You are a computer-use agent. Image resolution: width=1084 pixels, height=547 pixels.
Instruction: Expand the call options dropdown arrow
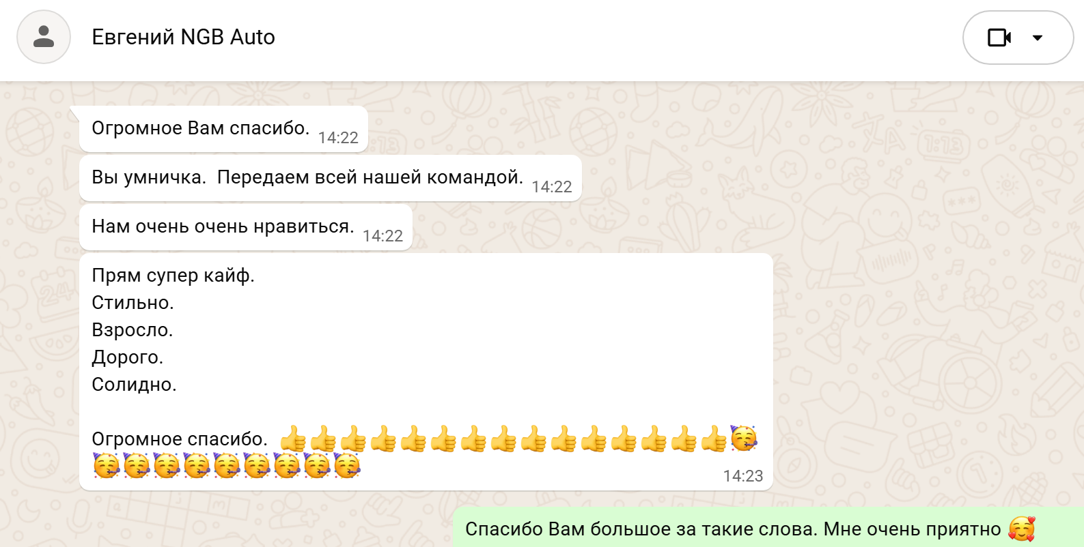[1038, 38]
